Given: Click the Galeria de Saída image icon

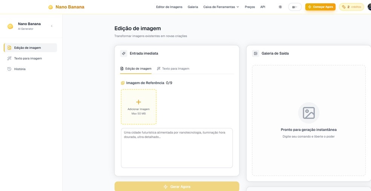Looking at the screenshot, I should 256,53.
